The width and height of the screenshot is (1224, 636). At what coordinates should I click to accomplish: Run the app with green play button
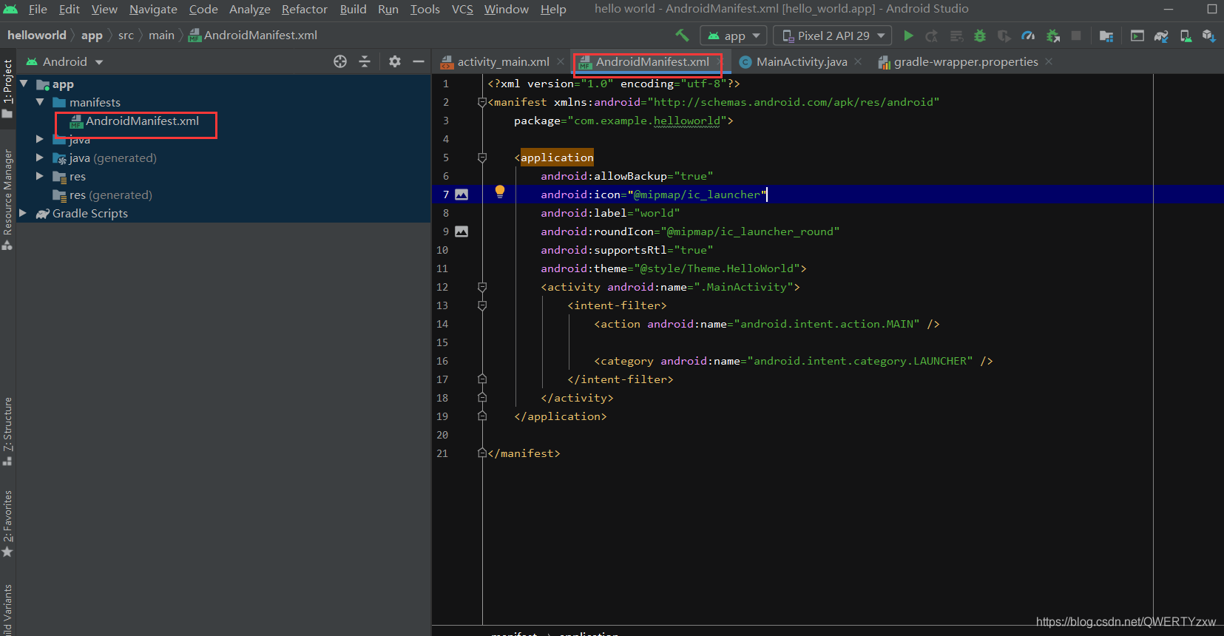tap(909, 35)
